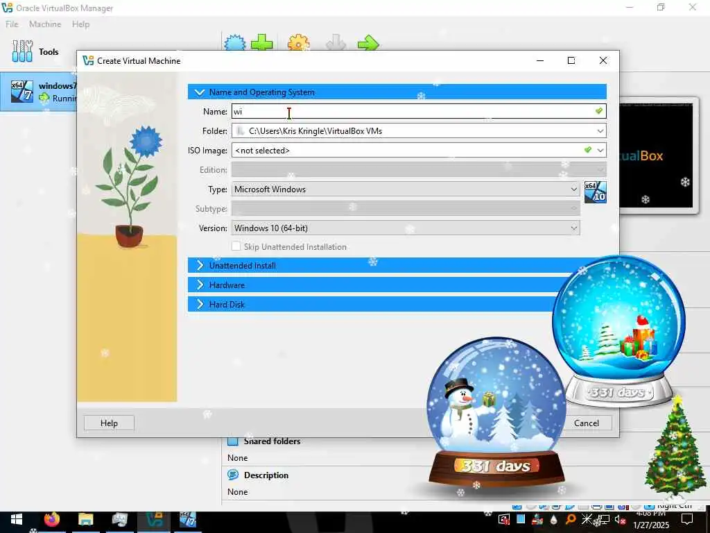Viewport: 710px width, 533px height.
Task: Click the taskbar clock showing 1/27/2025
Action: point(650,521)
